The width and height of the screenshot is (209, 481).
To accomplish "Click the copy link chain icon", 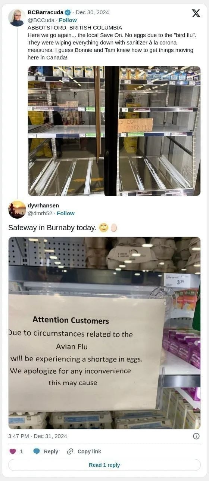I will pos(70,451).
